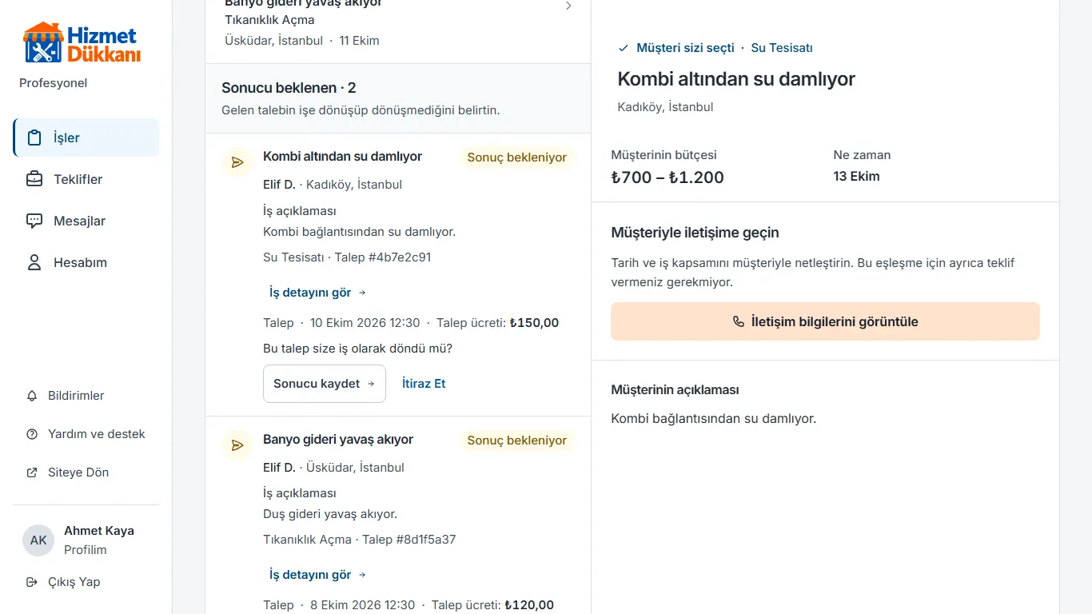
Task: Click the checkmark icon next to Müşteri sizi seçti
Action: 624,48
